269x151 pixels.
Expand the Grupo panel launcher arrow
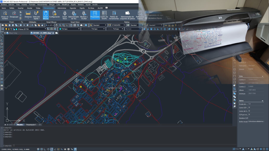(x=22, y=22)
